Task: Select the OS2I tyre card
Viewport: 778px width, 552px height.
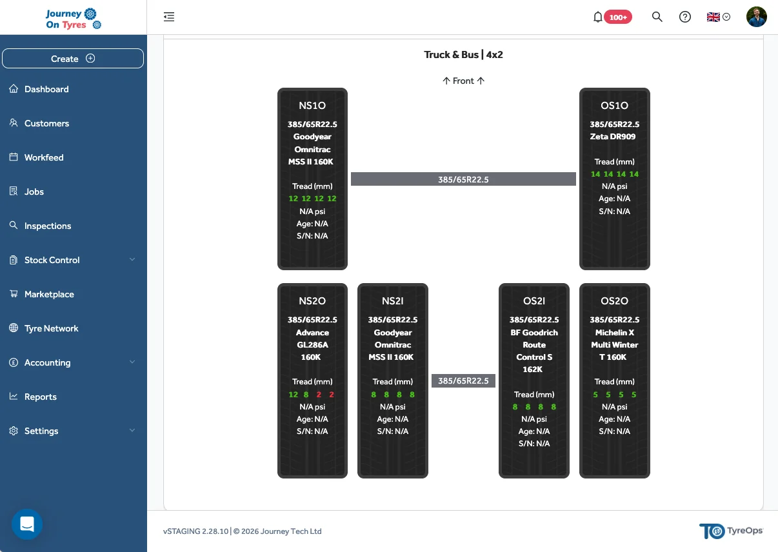Action: [534, 380]
